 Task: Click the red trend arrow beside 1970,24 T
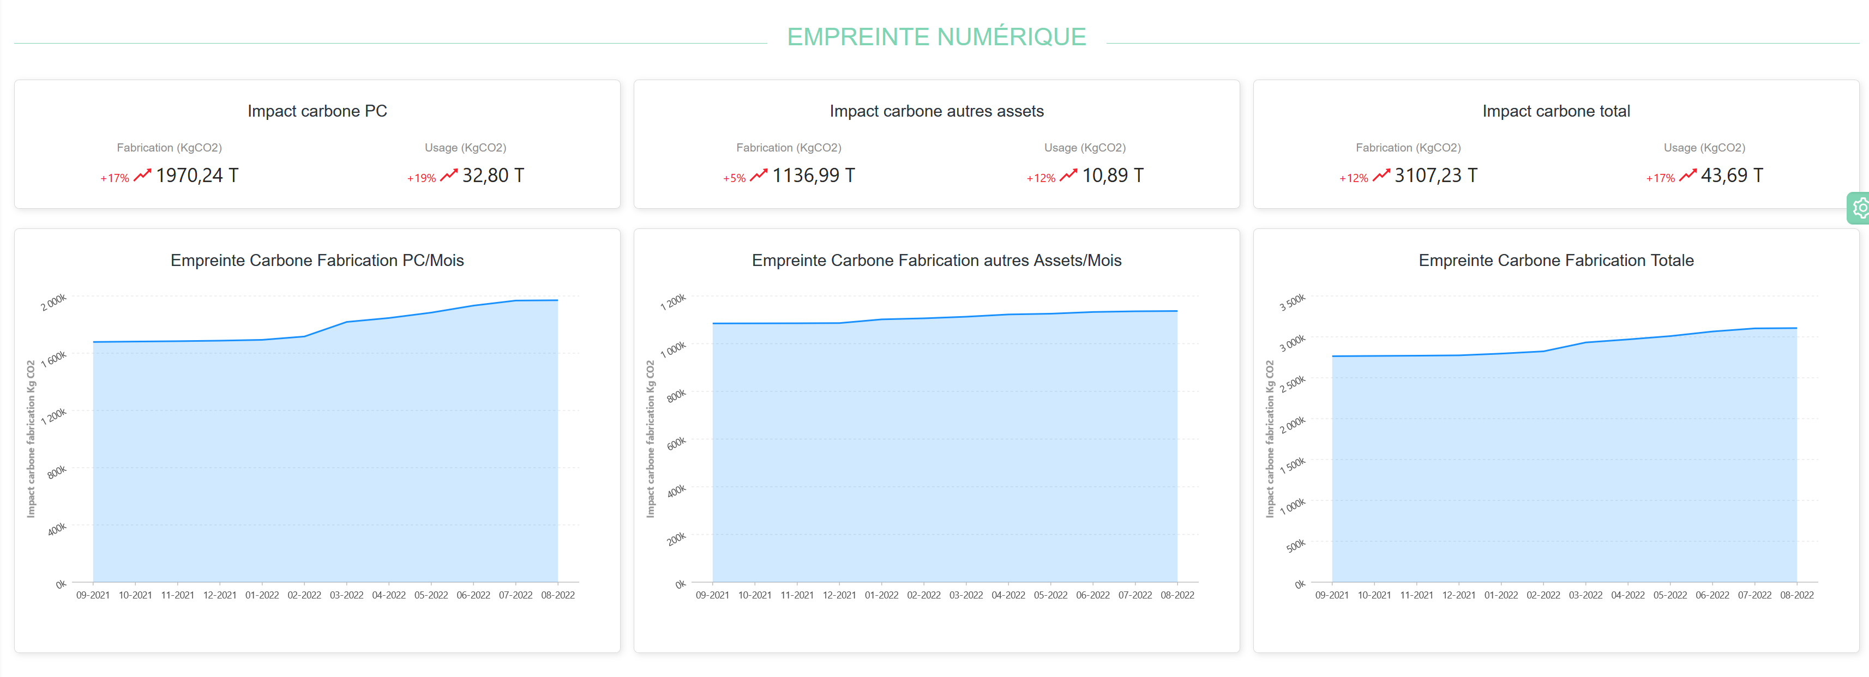[142, 176]
